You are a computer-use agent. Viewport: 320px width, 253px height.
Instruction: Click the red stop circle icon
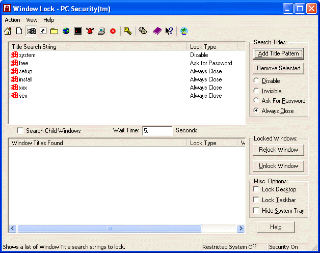[113, 31]
